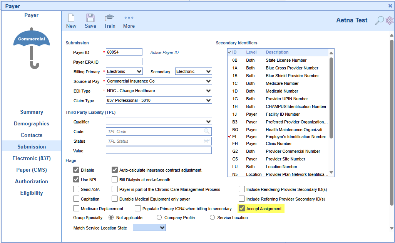This screenshot has height=243, width=395.
Task: Select the Medicare Number row 1C
Action: (282, 83)
